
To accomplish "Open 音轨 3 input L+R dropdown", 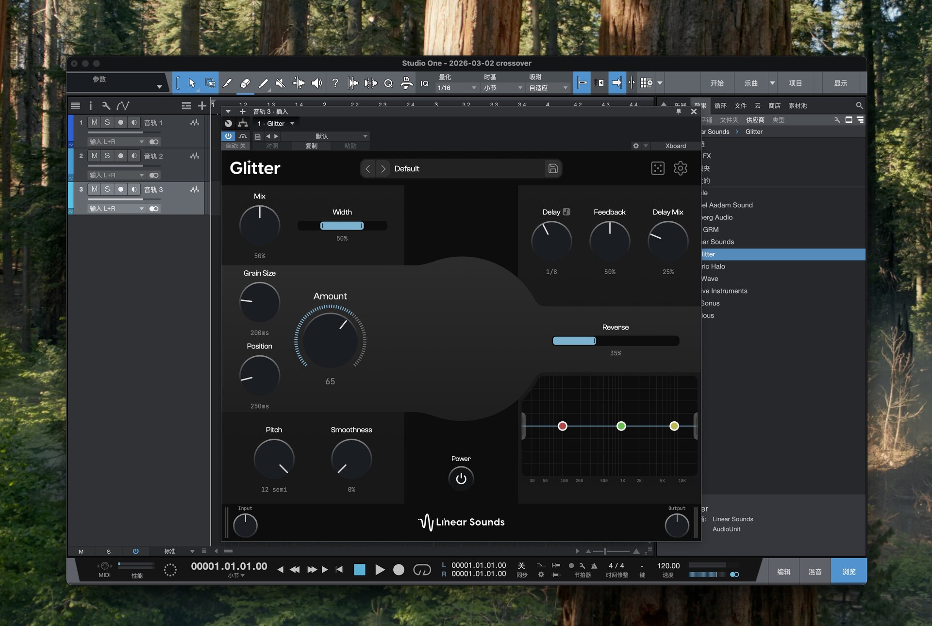I will (116, 209).
